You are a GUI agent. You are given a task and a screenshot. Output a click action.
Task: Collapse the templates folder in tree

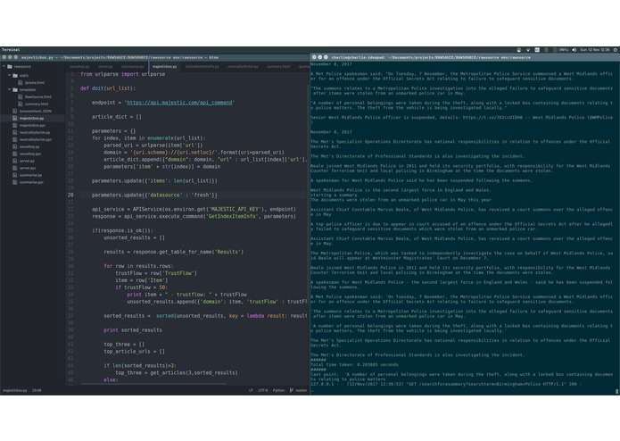(x=10, y=89)
